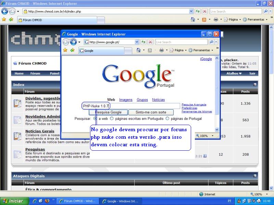Click the printer icon in the Google window

pos(161,50)
